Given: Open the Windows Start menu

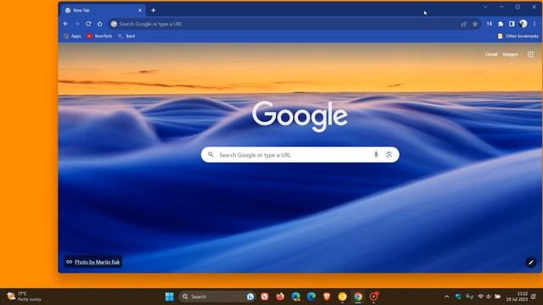Looking at the screenshot, I should (170, 297).
